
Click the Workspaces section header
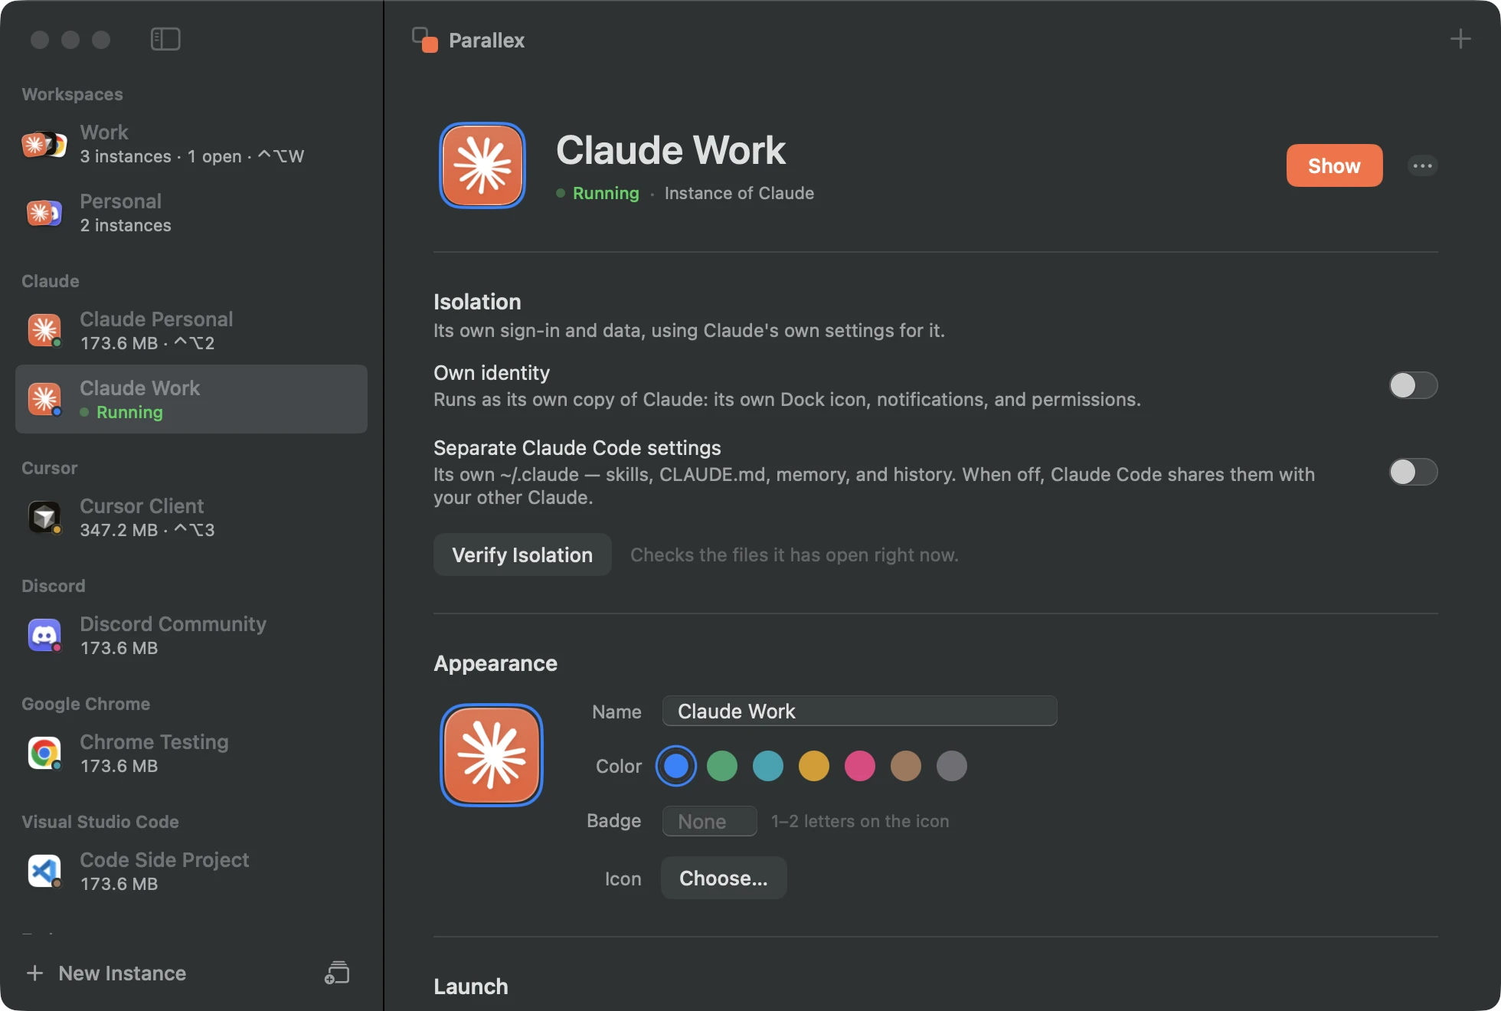[73, 94]
